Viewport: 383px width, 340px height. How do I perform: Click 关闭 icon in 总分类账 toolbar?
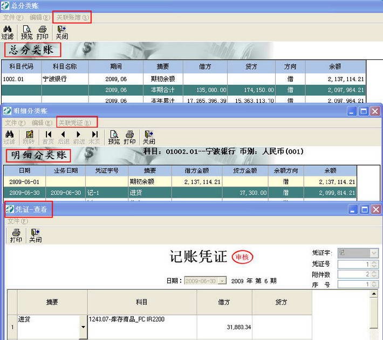[x=62, y=32]
